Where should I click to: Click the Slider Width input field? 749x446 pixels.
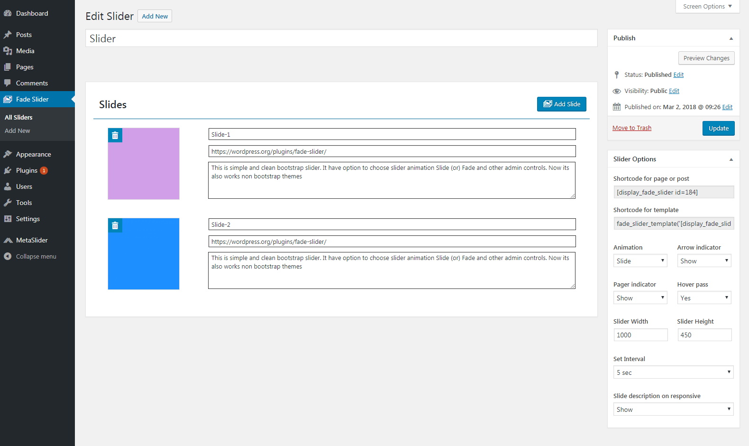tap(640, 335)
